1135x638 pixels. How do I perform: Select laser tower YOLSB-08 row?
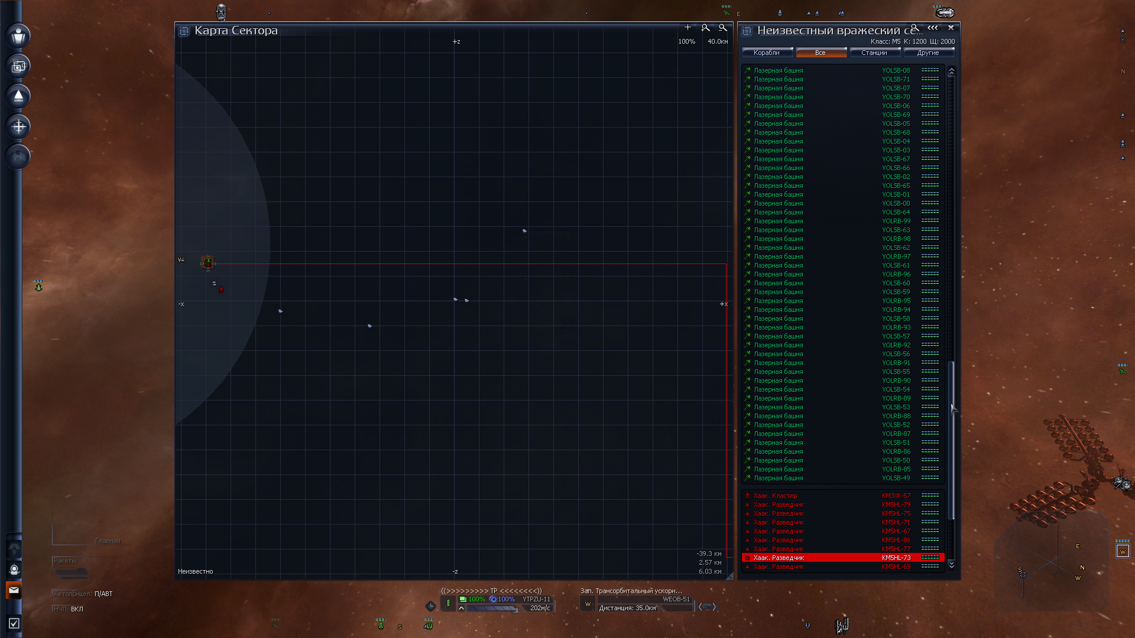tap(842, 70)
